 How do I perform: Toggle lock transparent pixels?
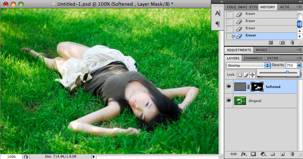[240, 75]
